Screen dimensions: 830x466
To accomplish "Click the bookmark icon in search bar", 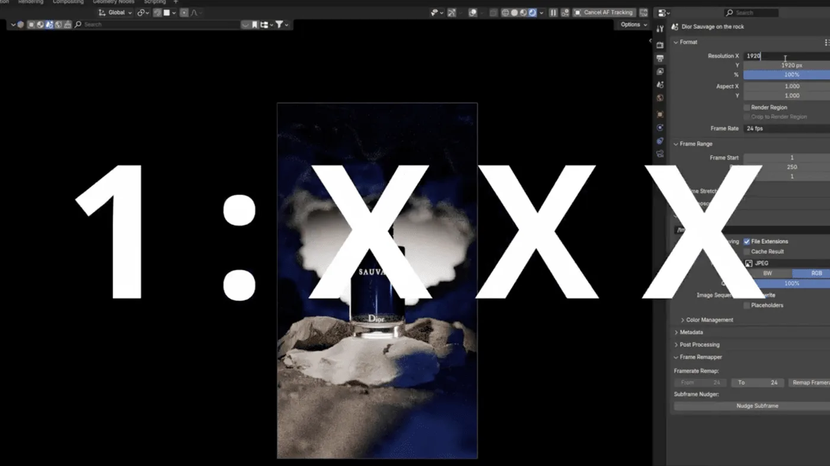I will point(254,25).
